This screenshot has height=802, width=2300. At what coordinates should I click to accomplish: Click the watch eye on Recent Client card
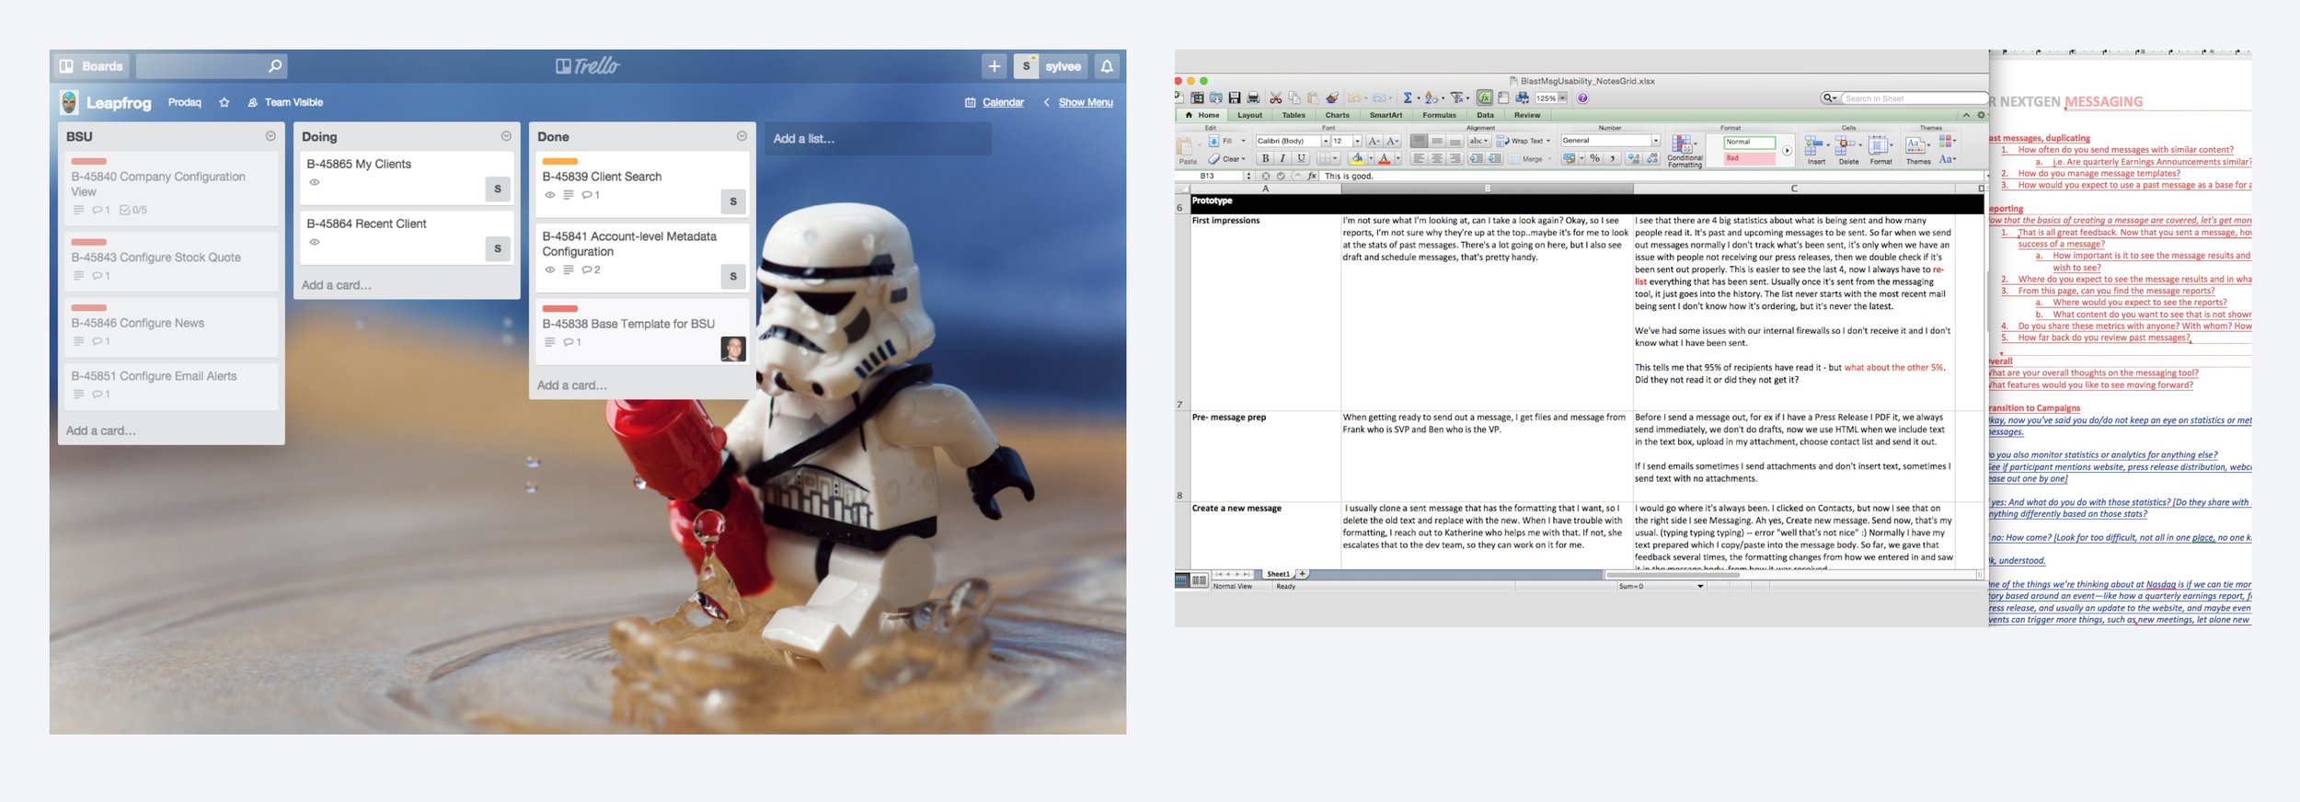click(x=315, y=242)
